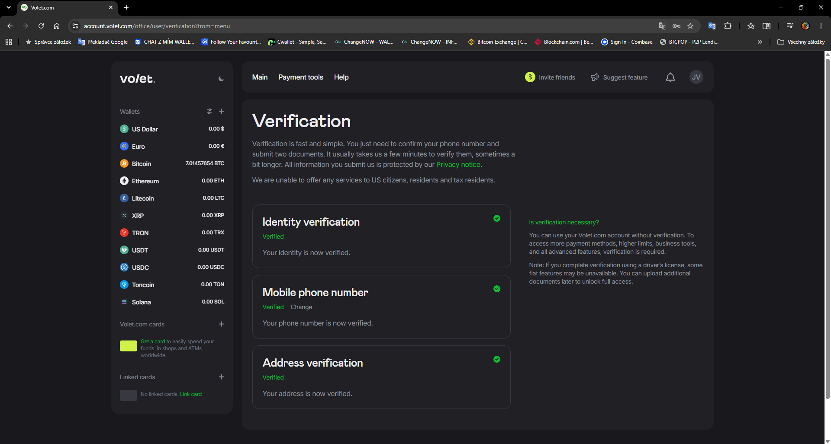This screenshot has width=831, height=444.
Task: Select the Toncoin wallet
Action: click(x=172, y=284)
